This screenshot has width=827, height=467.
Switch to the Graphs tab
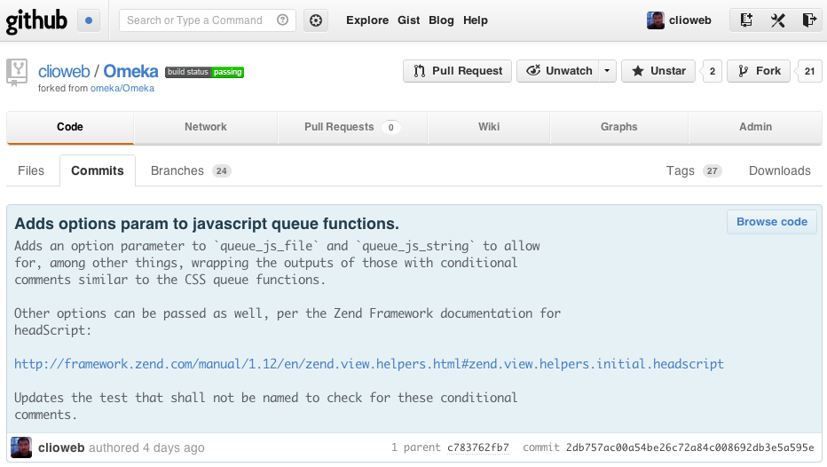point(619,127)
